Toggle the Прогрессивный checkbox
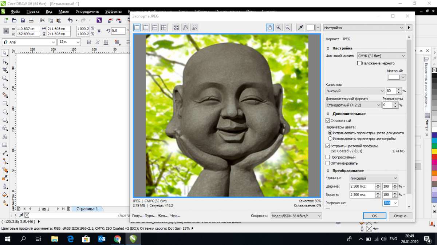 click(328, 157)
